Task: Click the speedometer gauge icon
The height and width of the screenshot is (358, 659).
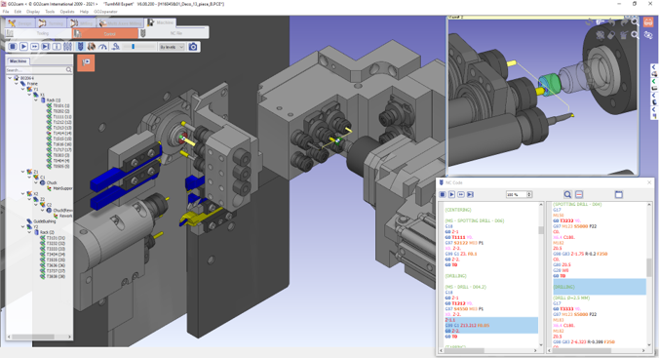Action: [102, 47]
